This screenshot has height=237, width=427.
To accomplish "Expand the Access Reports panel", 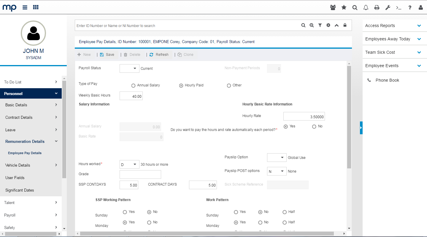I will (x=419, y=26).
